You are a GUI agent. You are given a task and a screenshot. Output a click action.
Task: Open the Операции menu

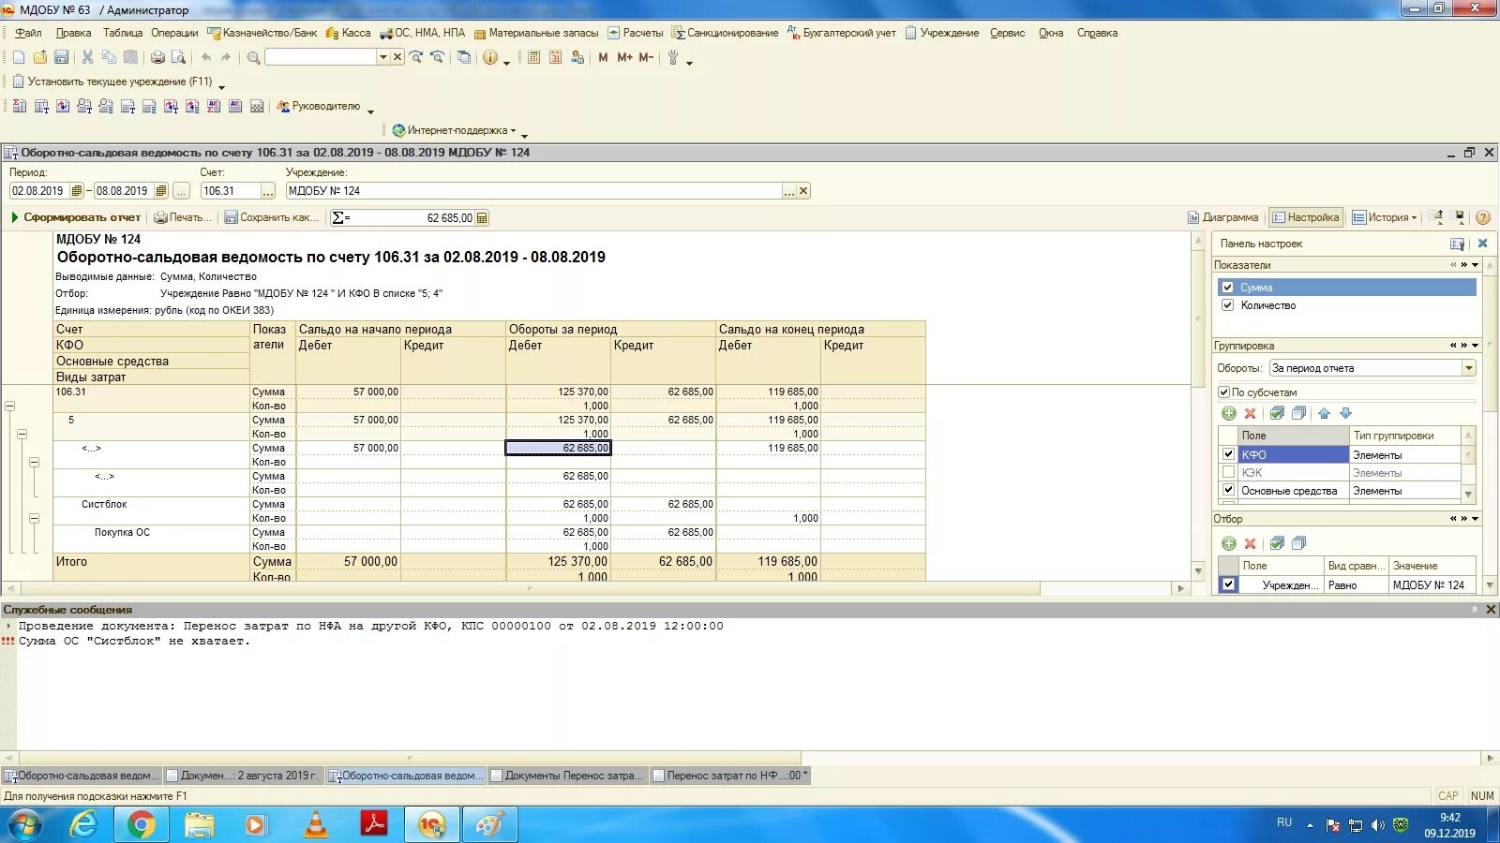174,33
